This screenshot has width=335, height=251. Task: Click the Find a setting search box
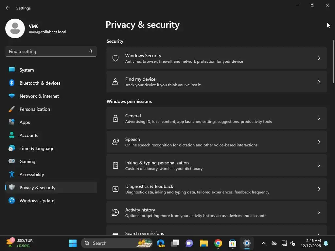(51, 51)
